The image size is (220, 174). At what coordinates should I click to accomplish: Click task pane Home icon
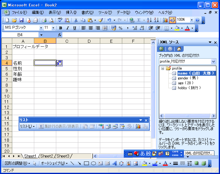(x=179, y=49)
